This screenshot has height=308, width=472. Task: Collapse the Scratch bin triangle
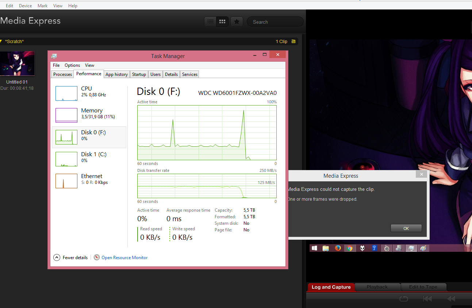tap(1, 41)
